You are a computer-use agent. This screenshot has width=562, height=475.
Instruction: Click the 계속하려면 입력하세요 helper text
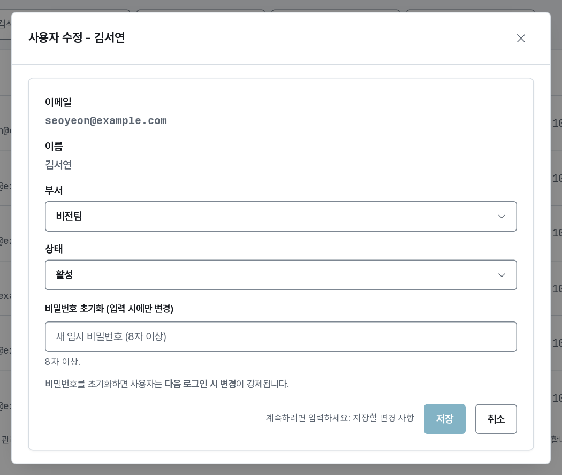point(340,418)
